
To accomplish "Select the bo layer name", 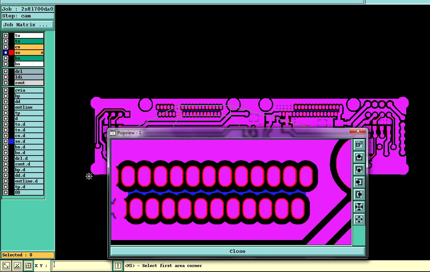I will point(29,64).
